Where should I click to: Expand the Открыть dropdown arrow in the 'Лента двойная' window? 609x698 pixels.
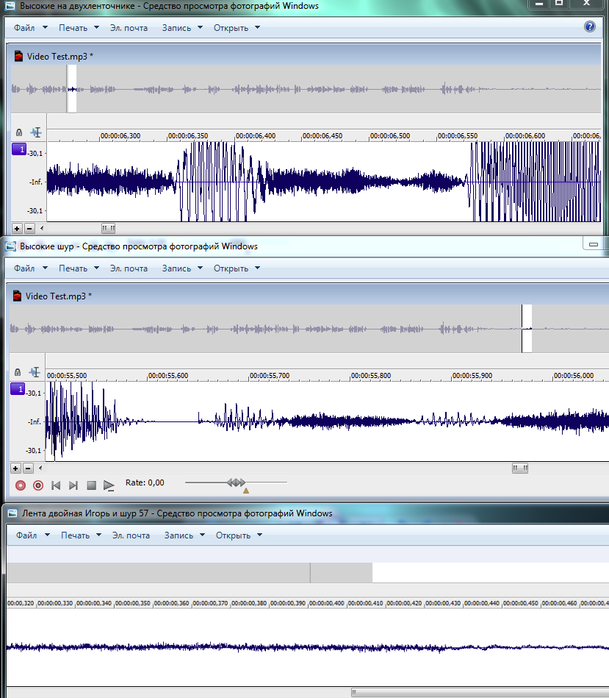(x=259, y=535)
